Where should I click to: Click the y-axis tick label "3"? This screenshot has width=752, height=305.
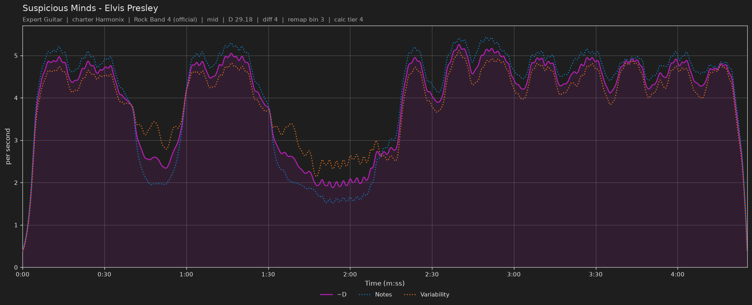click(x=16, y=141)
